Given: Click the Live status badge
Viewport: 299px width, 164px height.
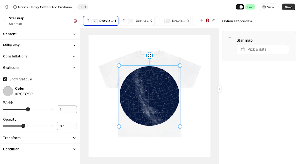Looking at the screenshot, I should (250, 7).
